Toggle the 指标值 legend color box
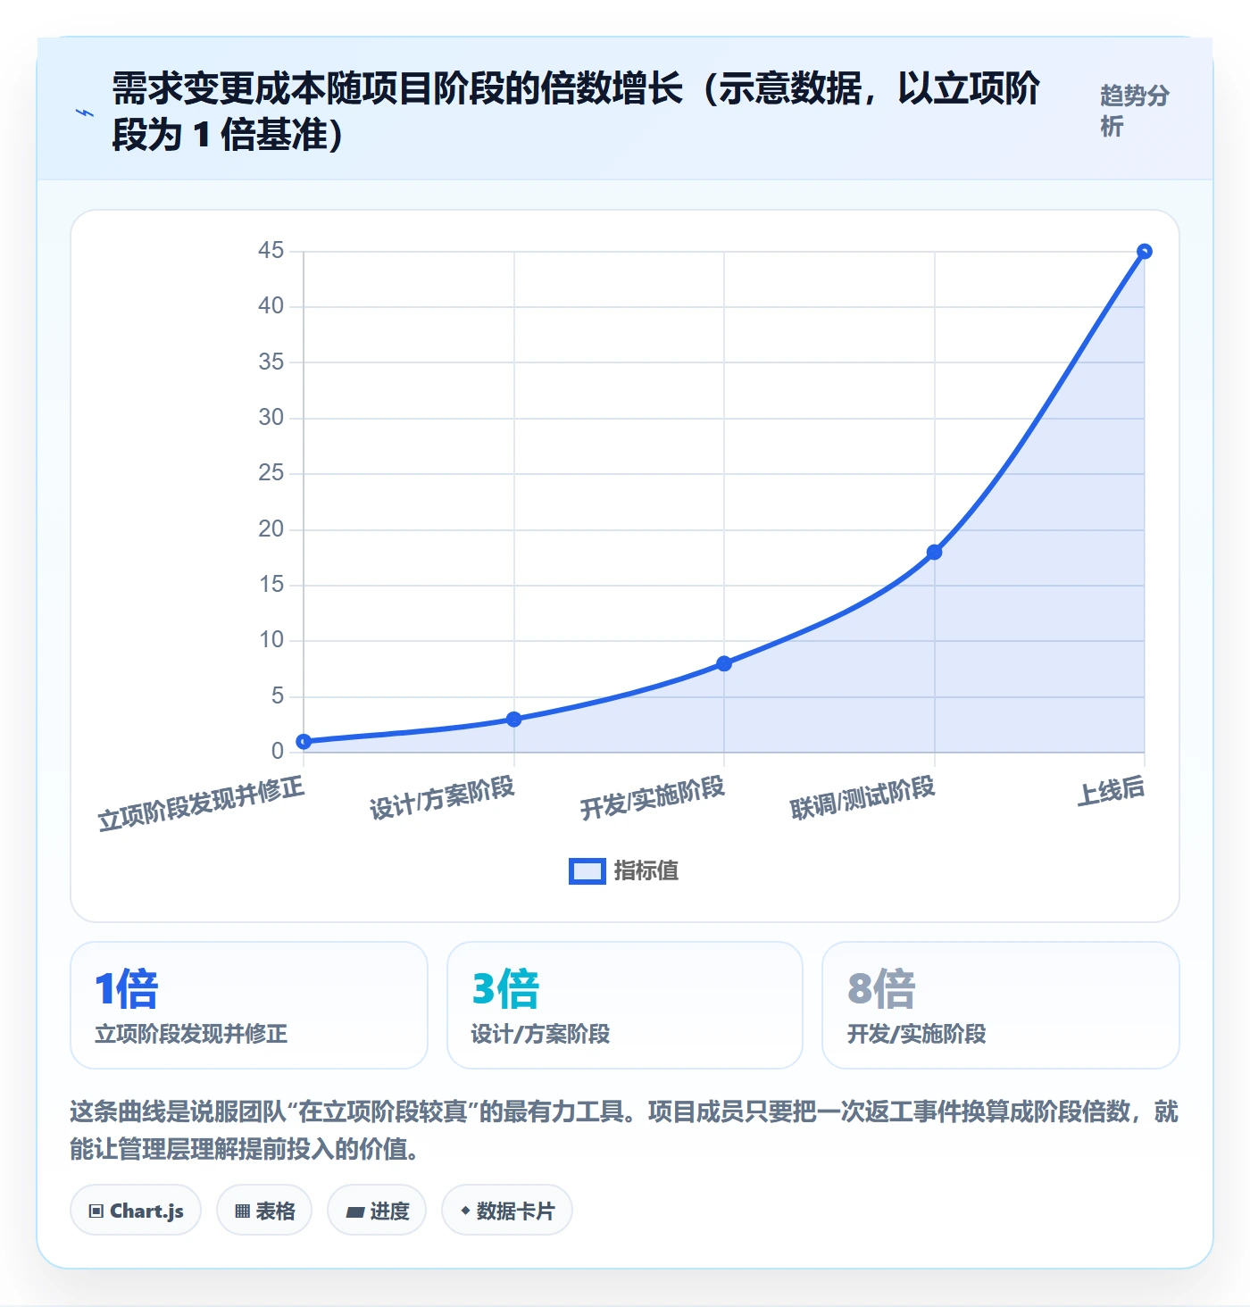 click(587, 871)
